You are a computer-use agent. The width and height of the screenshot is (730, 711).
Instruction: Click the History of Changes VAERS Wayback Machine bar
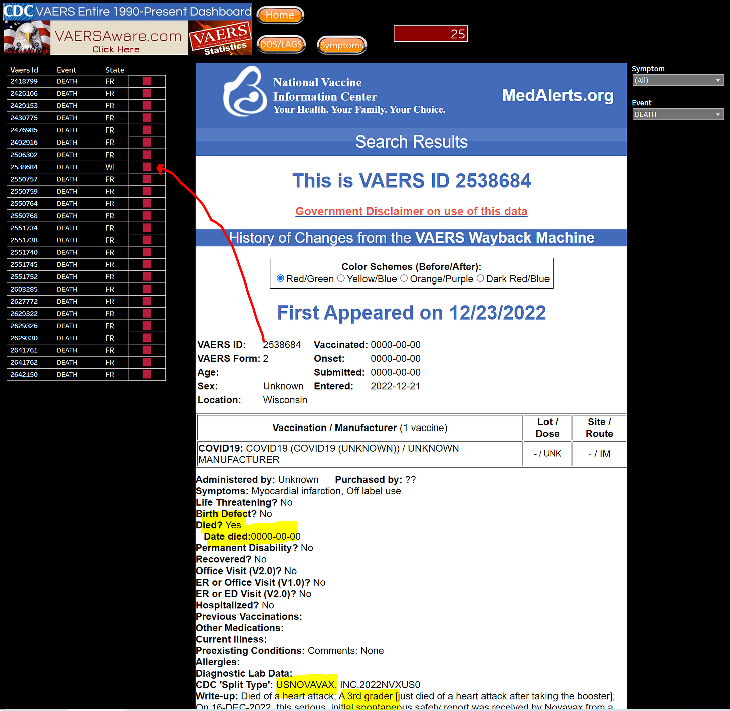tap(411, 238)
